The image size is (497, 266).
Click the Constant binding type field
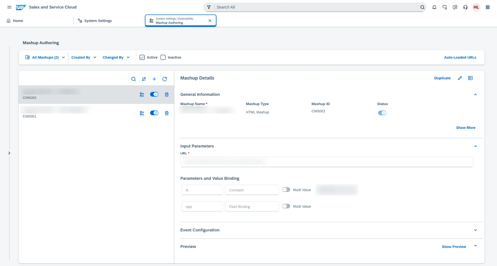coord(252,190)
